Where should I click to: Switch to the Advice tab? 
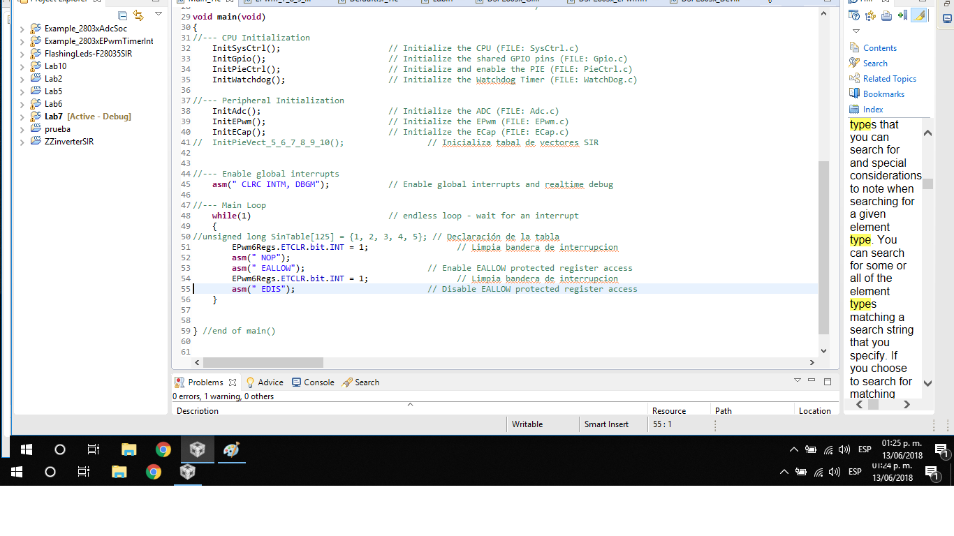(265, 382)
